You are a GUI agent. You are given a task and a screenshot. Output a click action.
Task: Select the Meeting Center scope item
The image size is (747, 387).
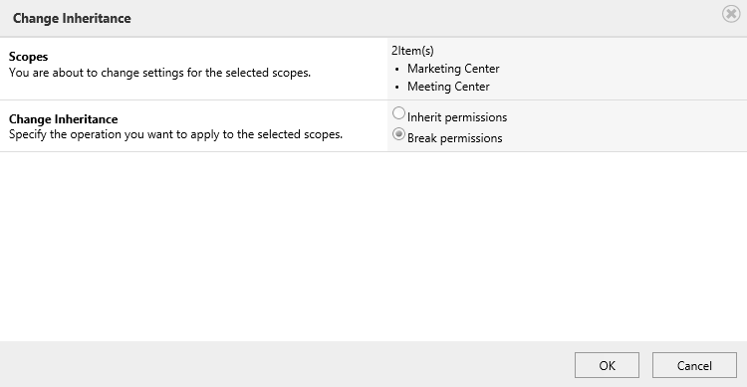[448, 87]
